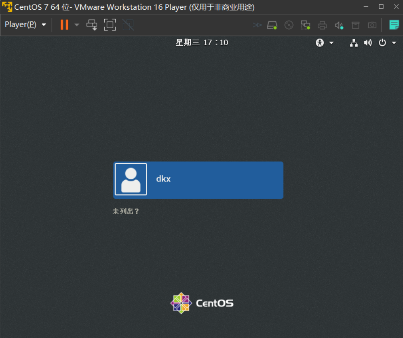Expand the system menu dropdown arrow
This screenshot has width=403, height=338.
(x=394, y=43)
